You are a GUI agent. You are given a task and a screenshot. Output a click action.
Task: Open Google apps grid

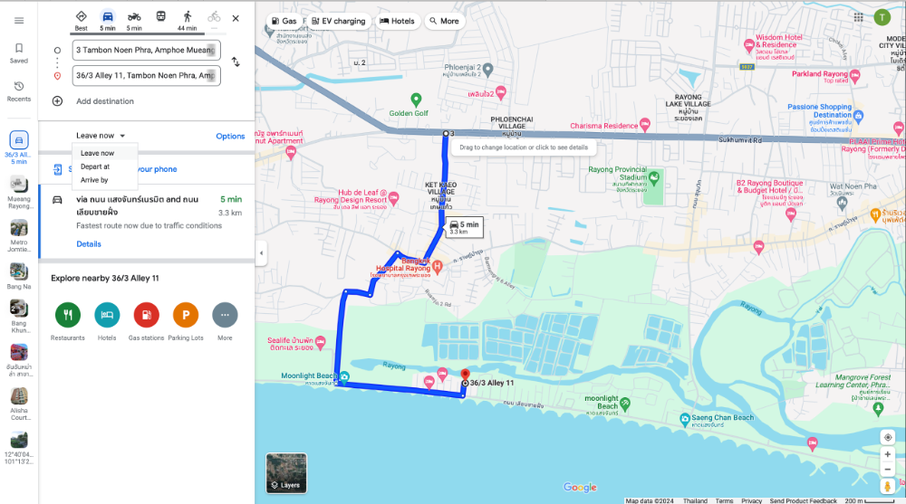859,18
